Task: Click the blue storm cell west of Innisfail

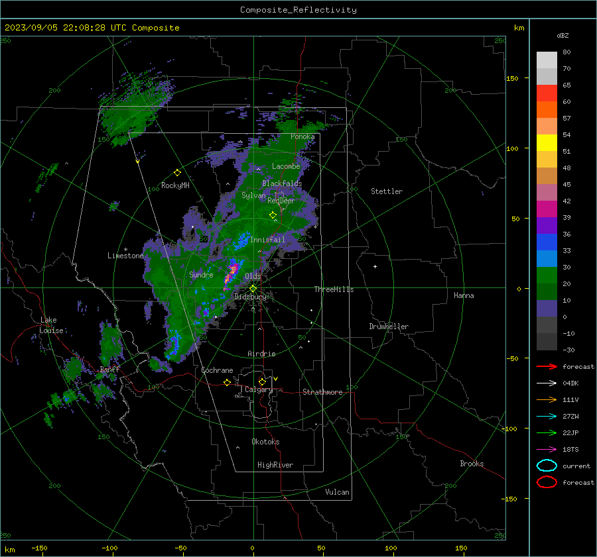Action: coord(243,240)
